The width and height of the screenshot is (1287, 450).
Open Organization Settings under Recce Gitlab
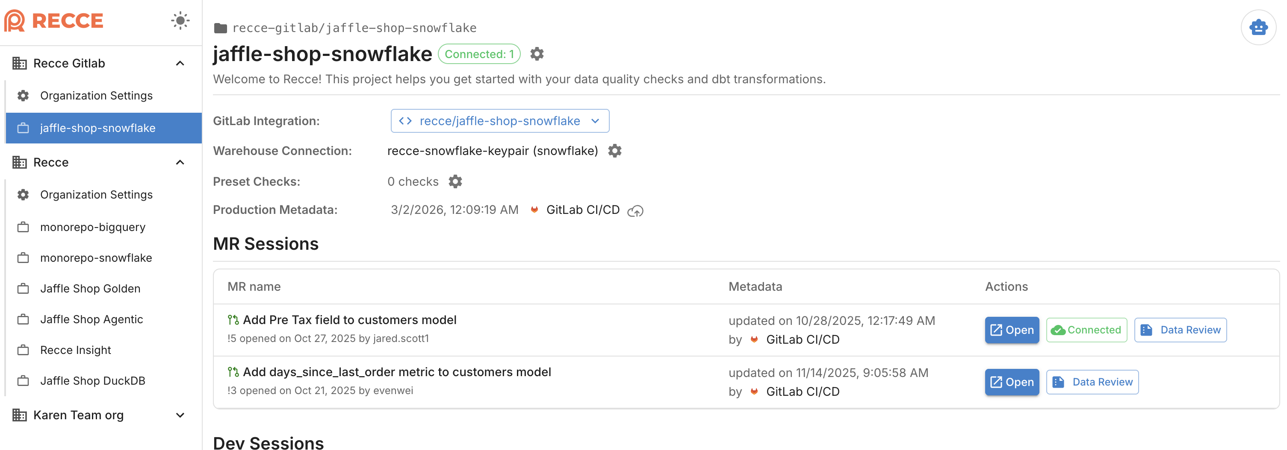point(97,95)
